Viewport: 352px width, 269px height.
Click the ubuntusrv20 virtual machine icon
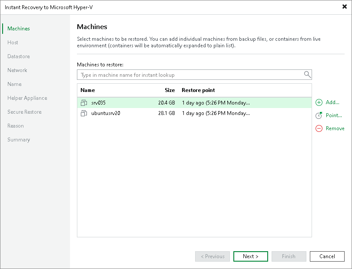click(x=84, y=113)
